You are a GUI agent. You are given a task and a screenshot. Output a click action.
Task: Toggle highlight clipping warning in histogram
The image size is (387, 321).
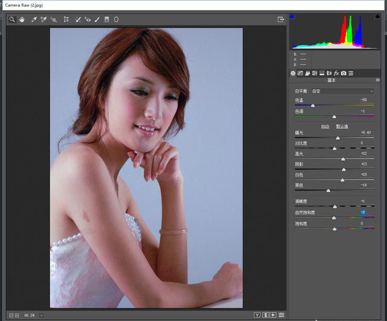coord(377,16)
